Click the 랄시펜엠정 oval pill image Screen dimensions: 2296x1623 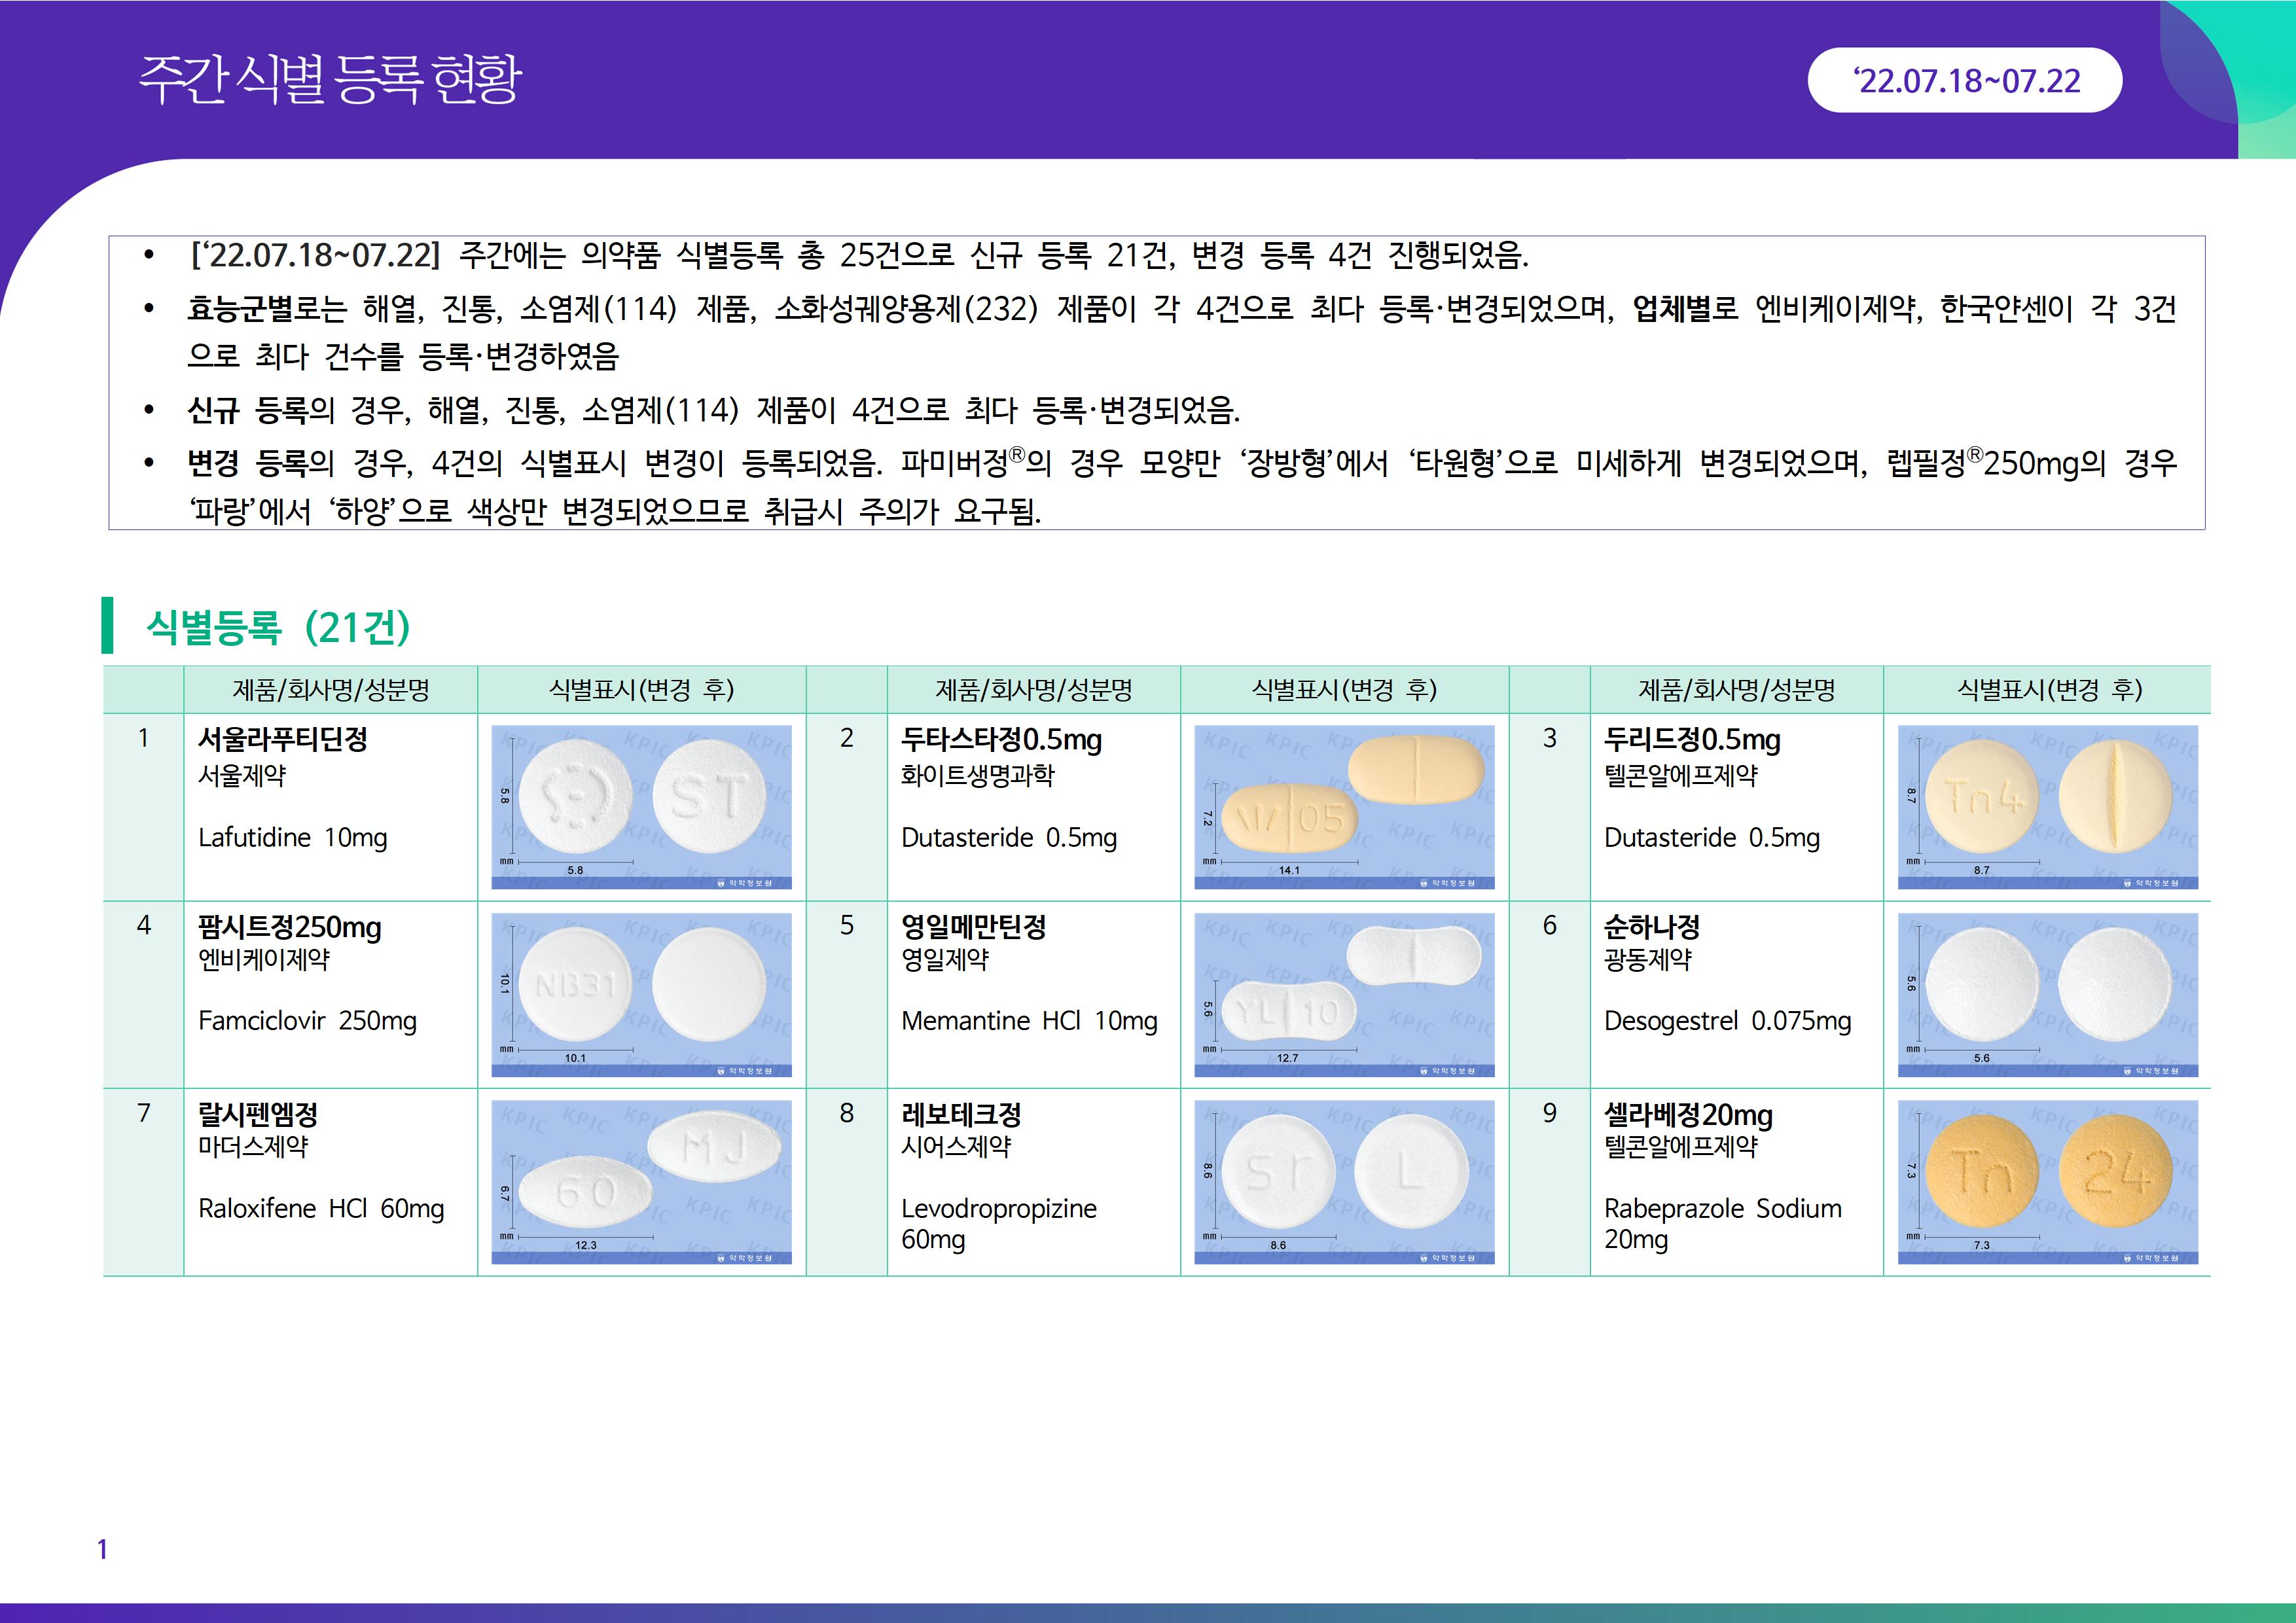click(641, 1181)
